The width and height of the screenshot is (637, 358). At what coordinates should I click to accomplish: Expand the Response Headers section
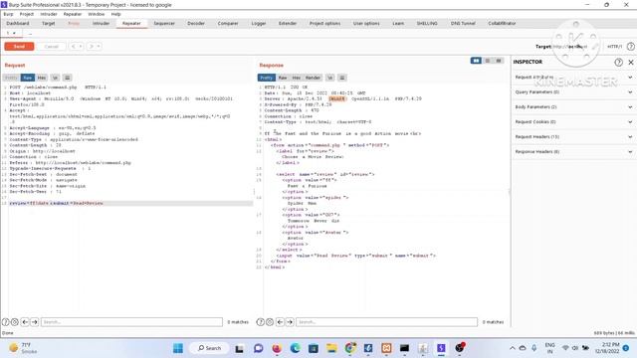573,152
